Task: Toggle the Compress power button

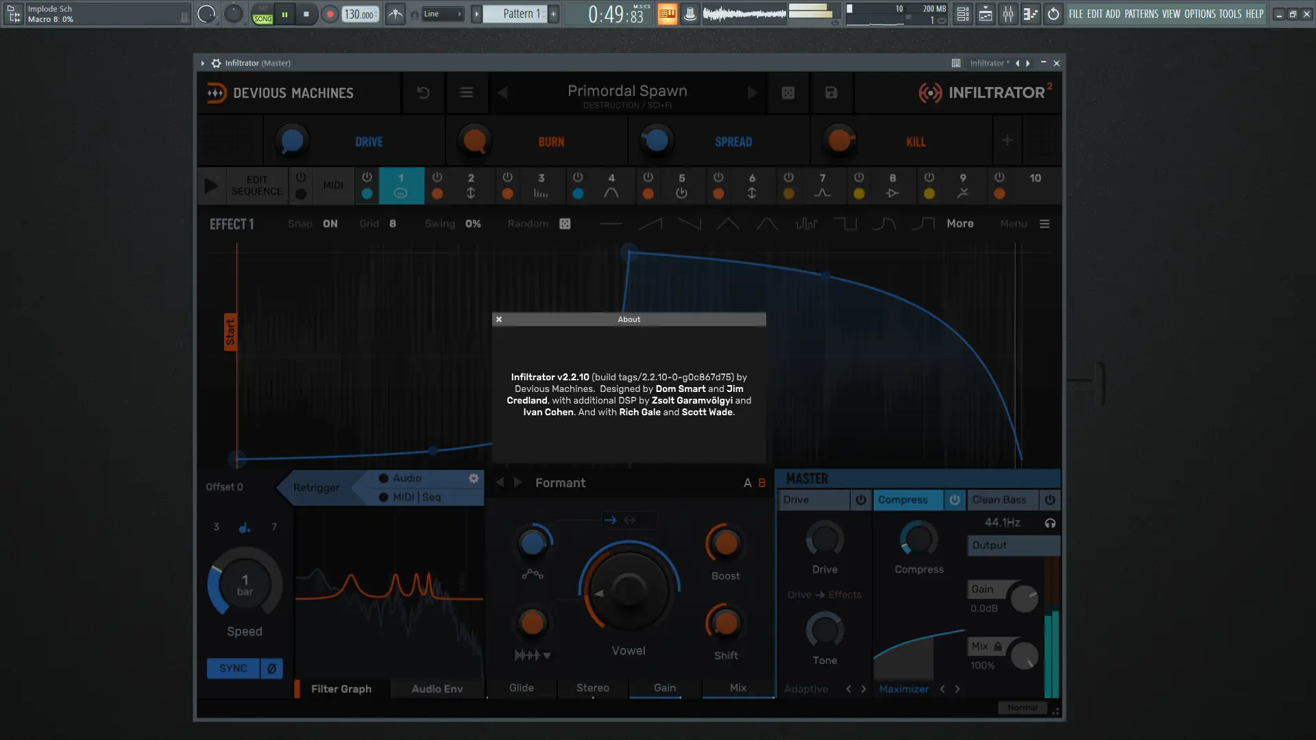Action: pyautogui.click(x=954, y=500)
